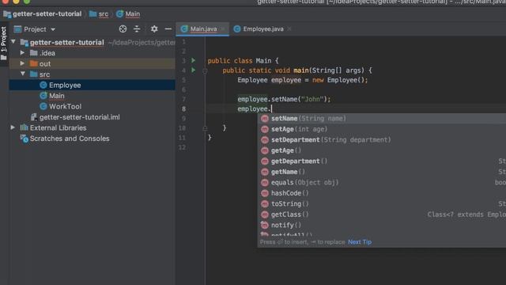Click the run arrow beside main method
This screenshot has width=506, height=285.
(193, 70)
